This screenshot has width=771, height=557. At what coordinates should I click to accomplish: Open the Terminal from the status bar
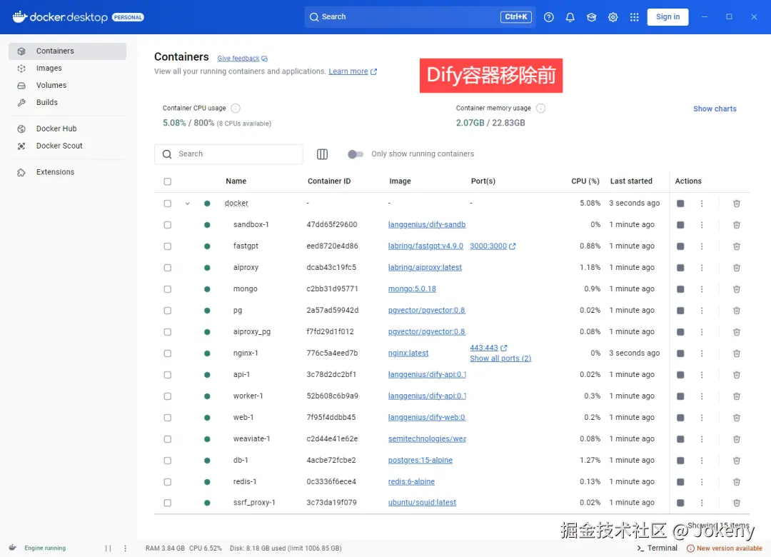pyautogui.click(x=657, y=548)
